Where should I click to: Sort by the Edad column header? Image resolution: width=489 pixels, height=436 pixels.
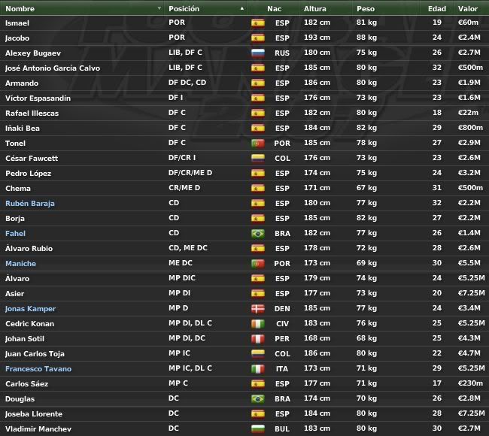tap(436, 8)
